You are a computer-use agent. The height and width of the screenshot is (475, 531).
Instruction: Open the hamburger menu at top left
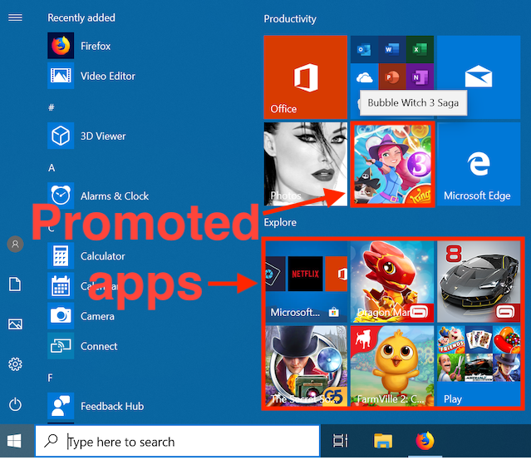click(15, 17)
